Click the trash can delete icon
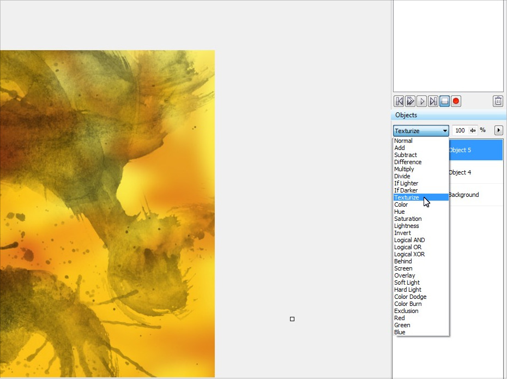Image resolution: width=507 pixels, height=379 pixels. [498, 101]
